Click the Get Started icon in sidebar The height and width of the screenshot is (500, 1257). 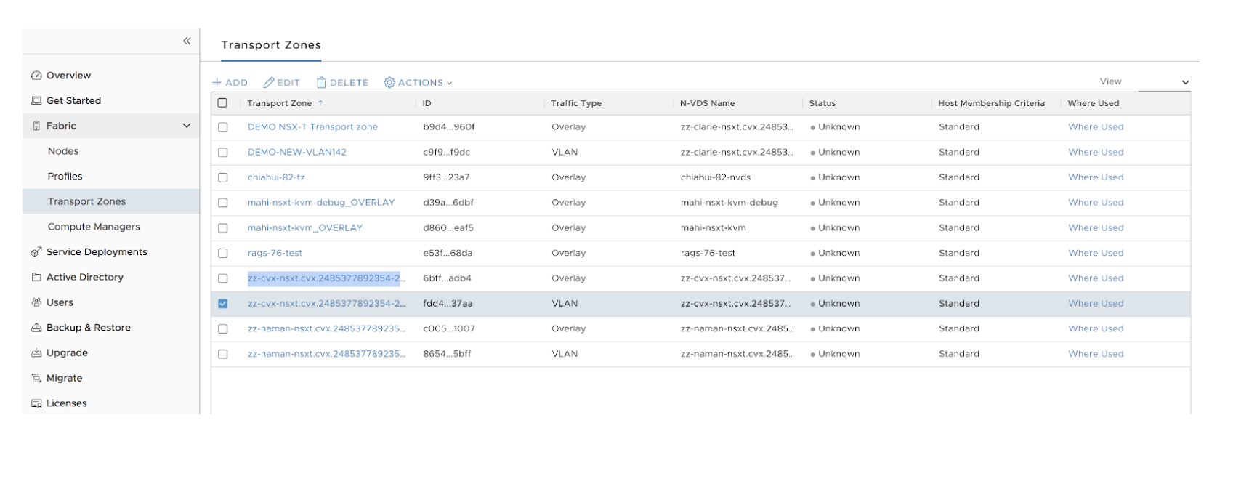click(x=36, y=101)
